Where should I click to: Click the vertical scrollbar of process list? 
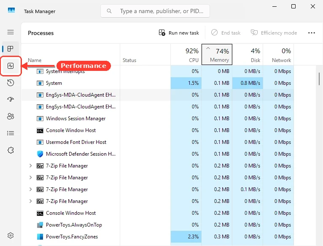[319, 79]
